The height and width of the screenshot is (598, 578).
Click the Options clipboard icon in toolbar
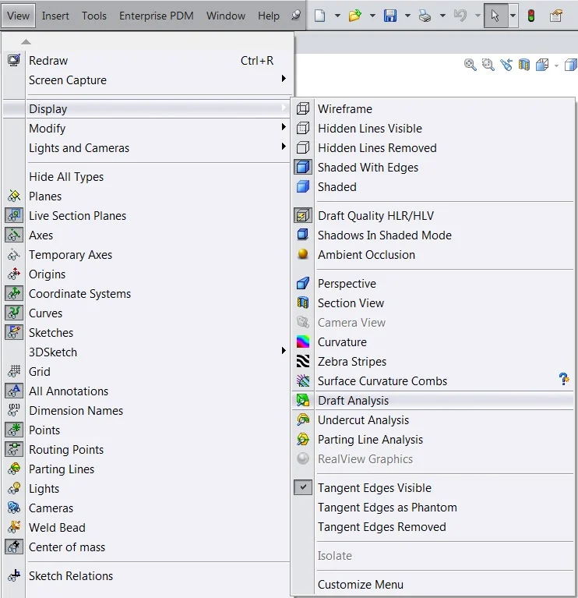pos(556,16)
